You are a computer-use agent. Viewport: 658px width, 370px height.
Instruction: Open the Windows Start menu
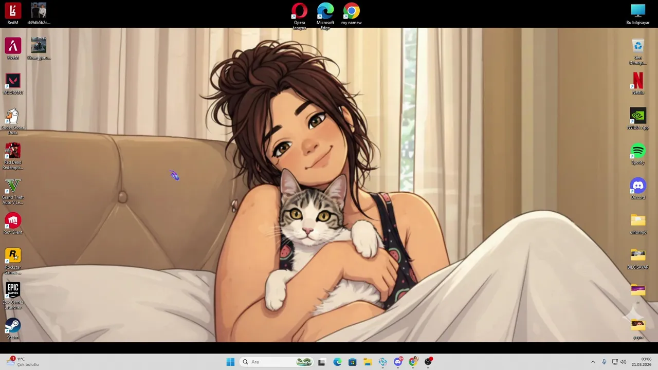230,362
